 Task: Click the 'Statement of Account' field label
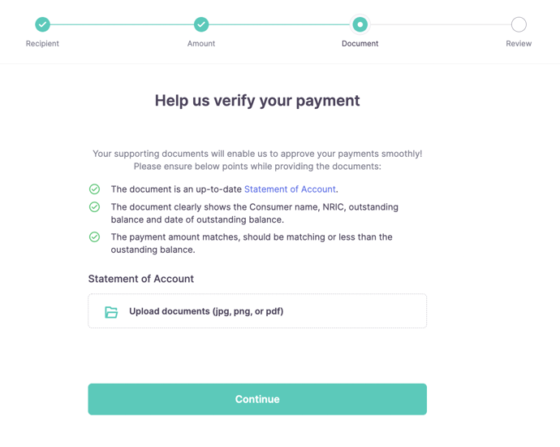(x=141, y=279)
